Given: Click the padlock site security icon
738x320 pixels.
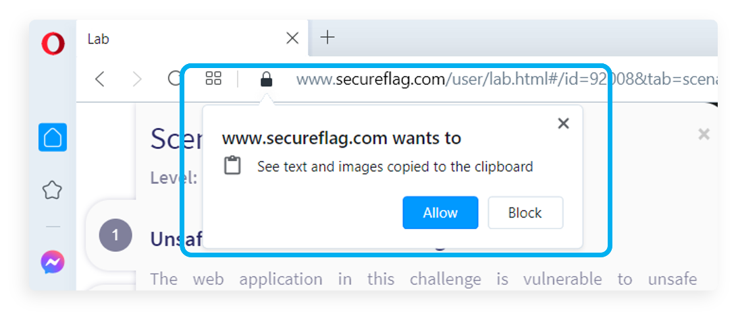Looking at the screenshot, I should (x=267, y=79).
